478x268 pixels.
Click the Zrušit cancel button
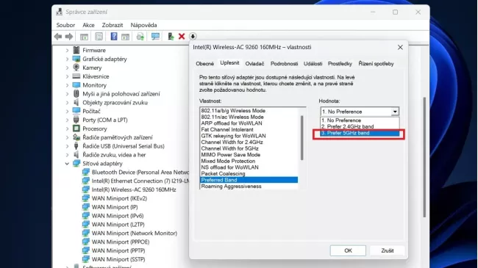click(x=387, y=250)
